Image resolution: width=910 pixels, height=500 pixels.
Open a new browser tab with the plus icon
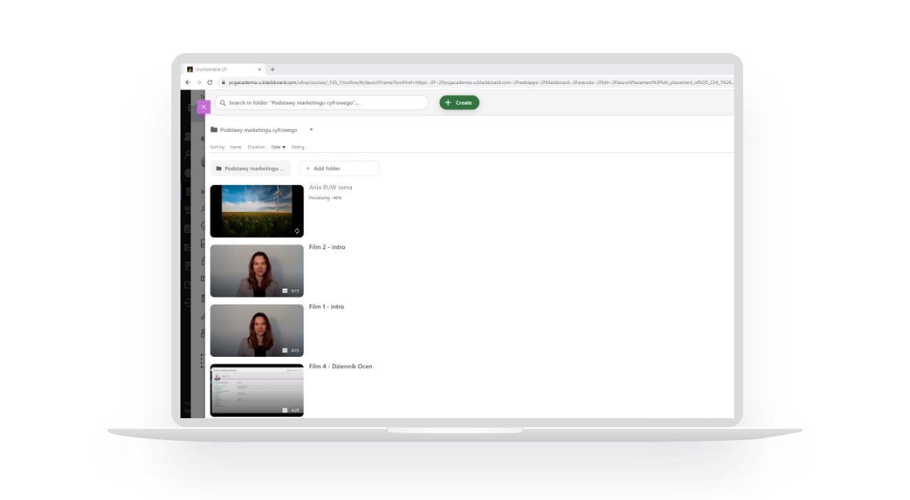273,69
